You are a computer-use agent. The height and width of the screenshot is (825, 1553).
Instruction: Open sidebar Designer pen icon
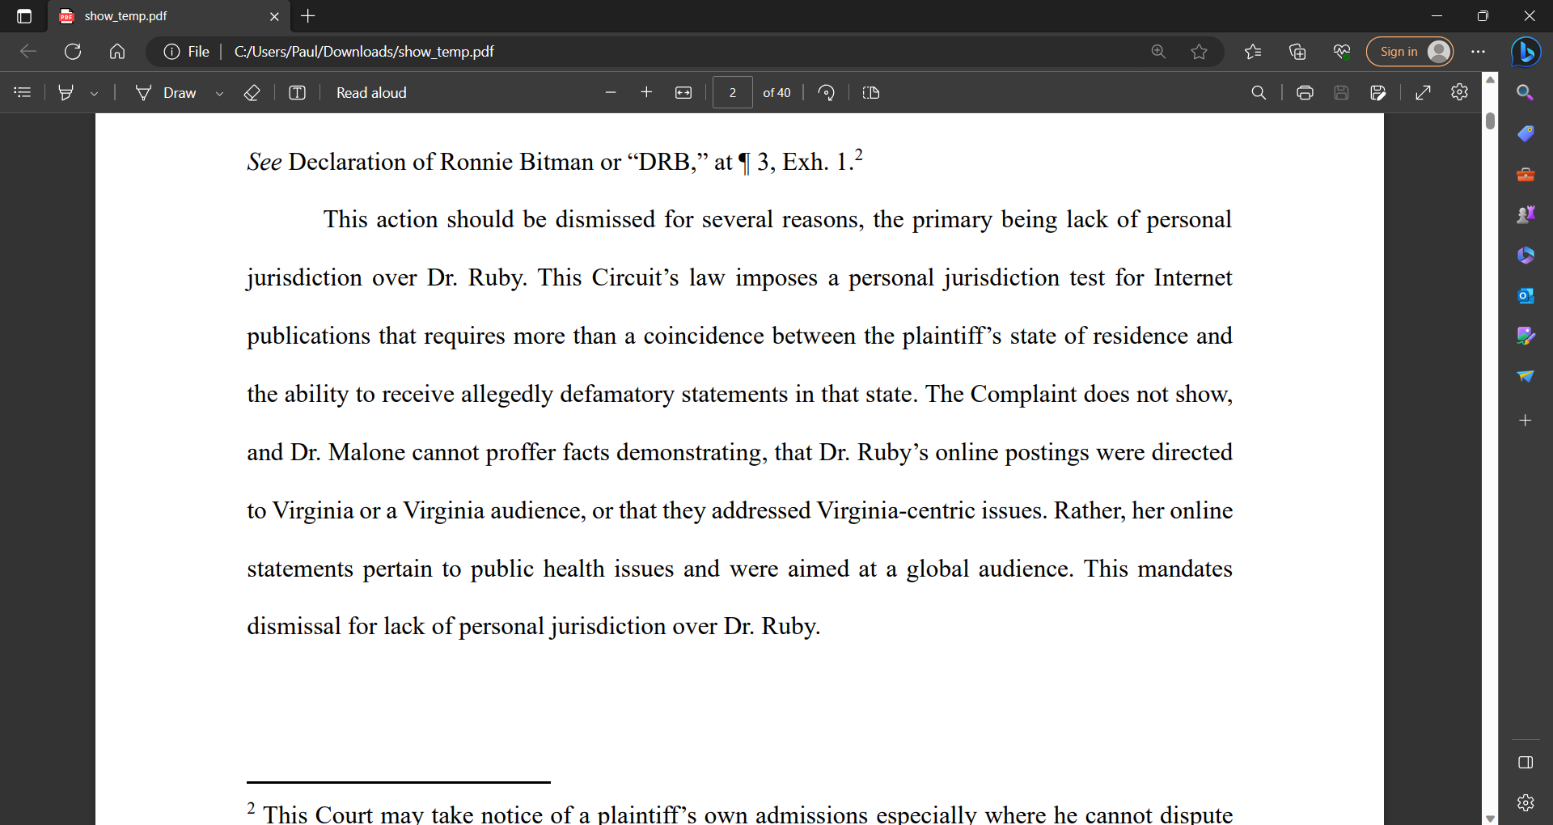tap(1525, 336)
